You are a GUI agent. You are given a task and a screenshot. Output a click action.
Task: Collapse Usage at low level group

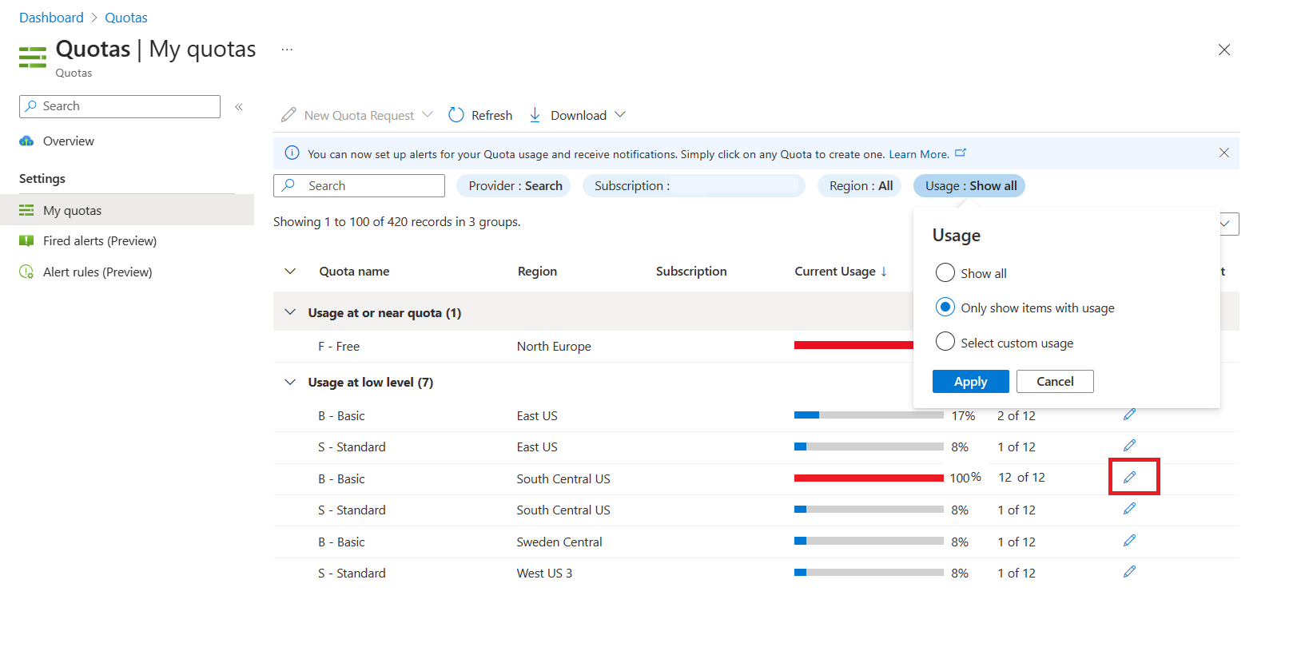pyautogui.click(x=290, y=382)
